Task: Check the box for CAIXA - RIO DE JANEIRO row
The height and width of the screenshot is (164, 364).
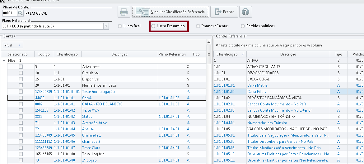Action: pos(21,104)
